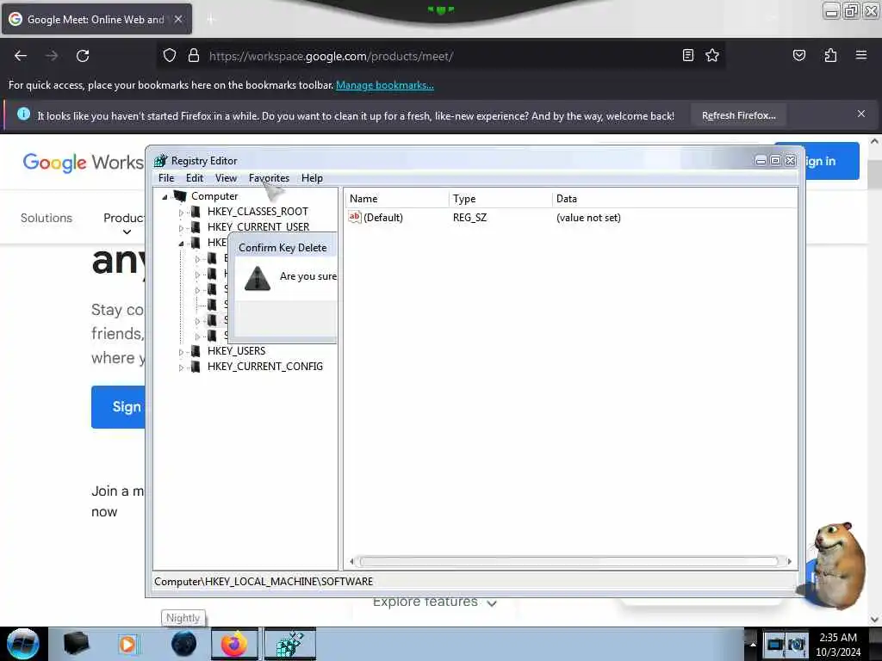Open Registry Editor Favorites menu
The height and width of the screenshot is (661, 882).
269,177
